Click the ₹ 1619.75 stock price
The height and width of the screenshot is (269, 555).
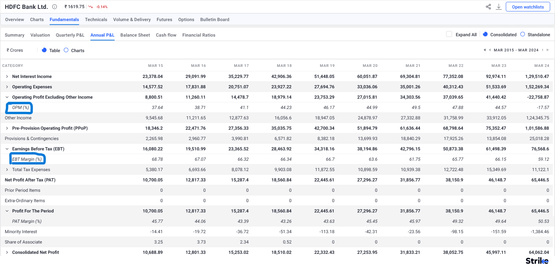tap(74, 7)
